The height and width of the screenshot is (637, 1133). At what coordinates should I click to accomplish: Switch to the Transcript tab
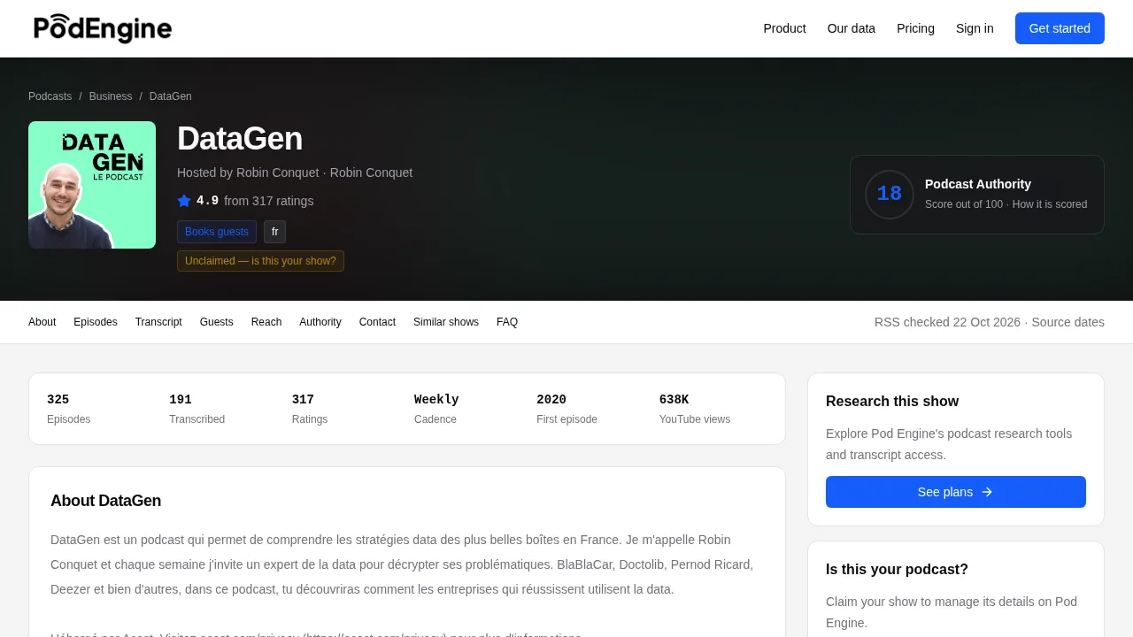click(x=158, y=322)
